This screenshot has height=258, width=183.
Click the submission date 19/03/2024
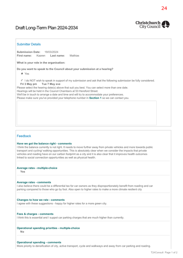click(52, 52)
